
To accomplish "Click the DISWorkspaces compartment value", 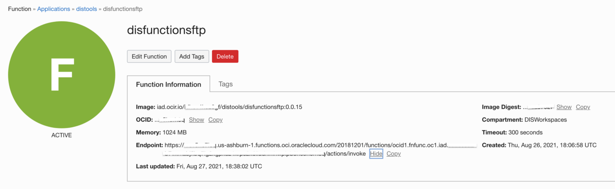I will click(x=545, y=120).
